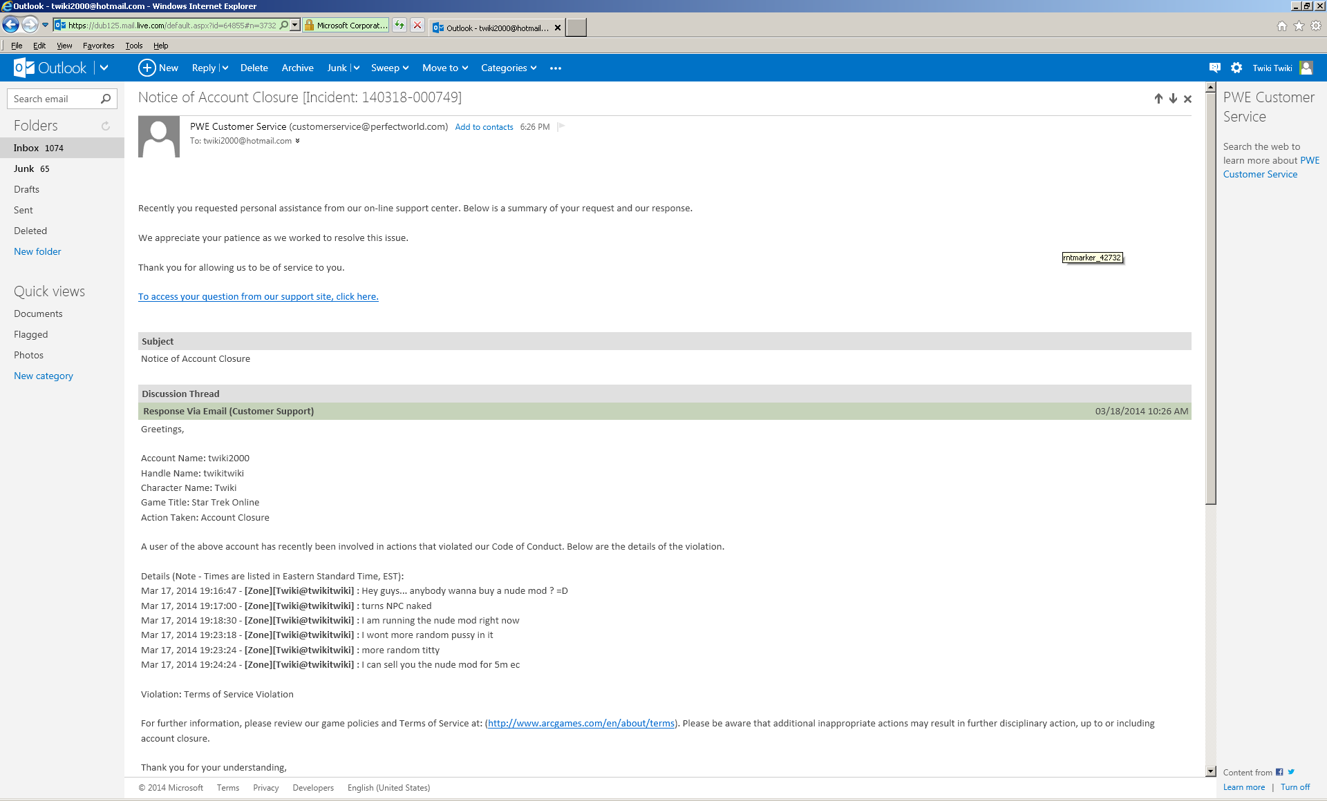Expand the recipient details chevron
This screenshot has width=1327, height=801.
[x=297, y=141]
